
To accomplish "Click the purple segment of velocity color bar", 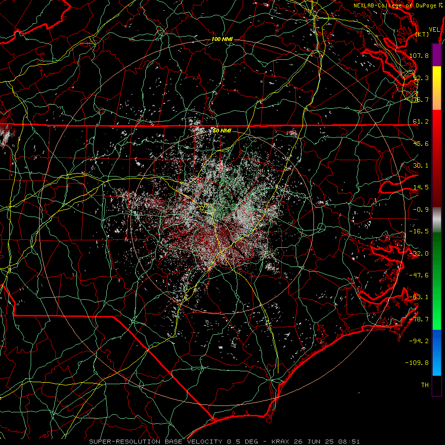I will [437, 55].
